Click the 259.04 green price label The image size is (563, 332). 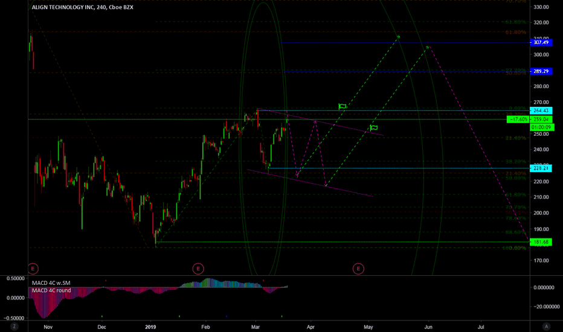click(541, 119)
